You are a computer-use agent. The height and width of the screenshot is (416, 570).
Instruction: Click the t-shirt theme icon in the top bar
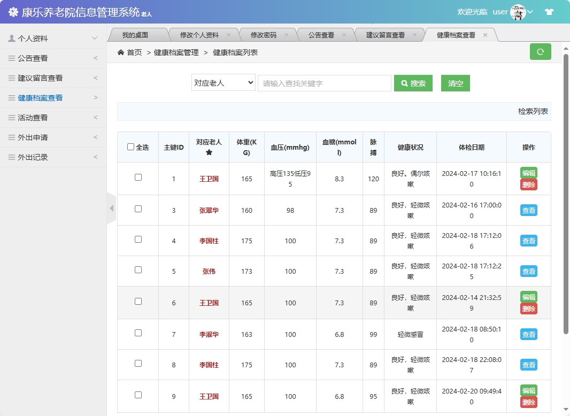coord(549,11)
